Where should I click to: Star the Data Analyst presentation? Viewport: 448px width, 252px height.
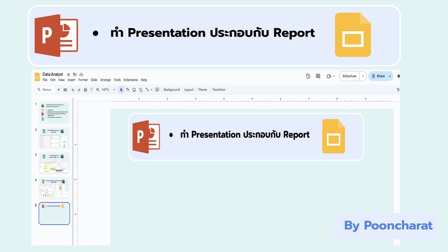coord(68,75)
